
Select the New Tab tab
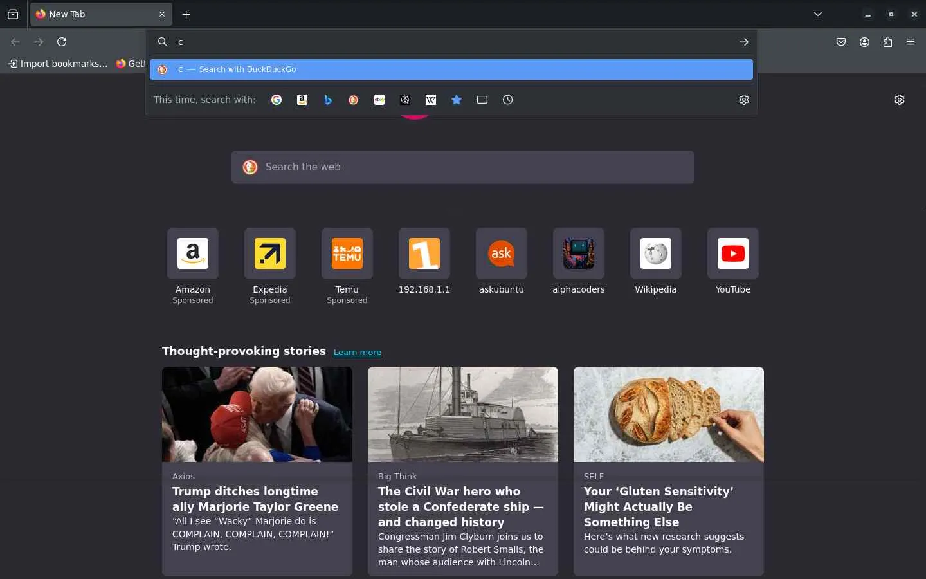(x=101, y=14)
